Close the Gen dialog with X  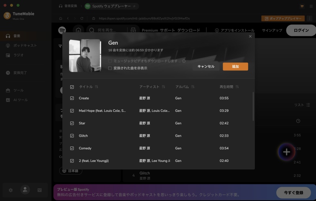[x=250, y=36]
